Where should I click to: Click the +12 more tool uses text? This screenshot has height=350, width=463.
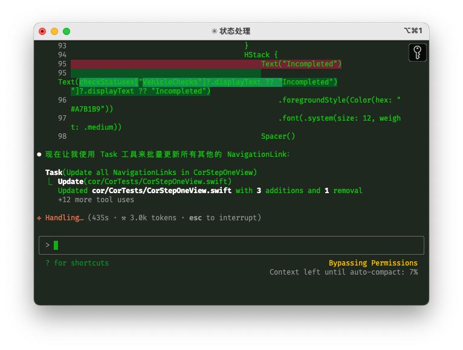(x=96, y=200)
